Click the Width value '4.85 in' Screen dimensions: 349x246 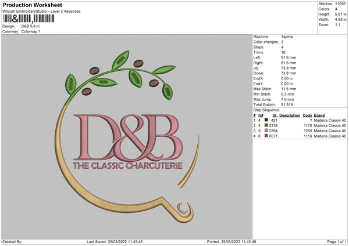click(x=341, y=20)
